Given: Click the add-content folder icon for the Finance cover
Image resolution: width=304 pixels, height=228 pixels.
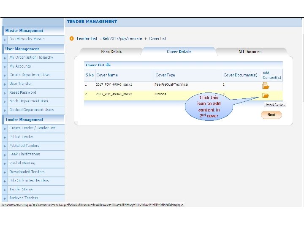Looking at the screenshot, I should pyautogui.click(x=265, y=95).
